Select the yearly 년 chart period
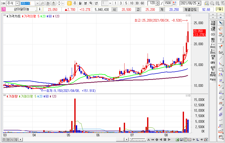This screenshot has width=225, height=143. pos(96,3)
